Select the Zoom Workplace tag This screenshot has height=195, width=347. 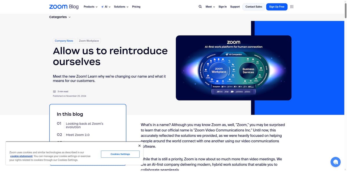[89, 41]
